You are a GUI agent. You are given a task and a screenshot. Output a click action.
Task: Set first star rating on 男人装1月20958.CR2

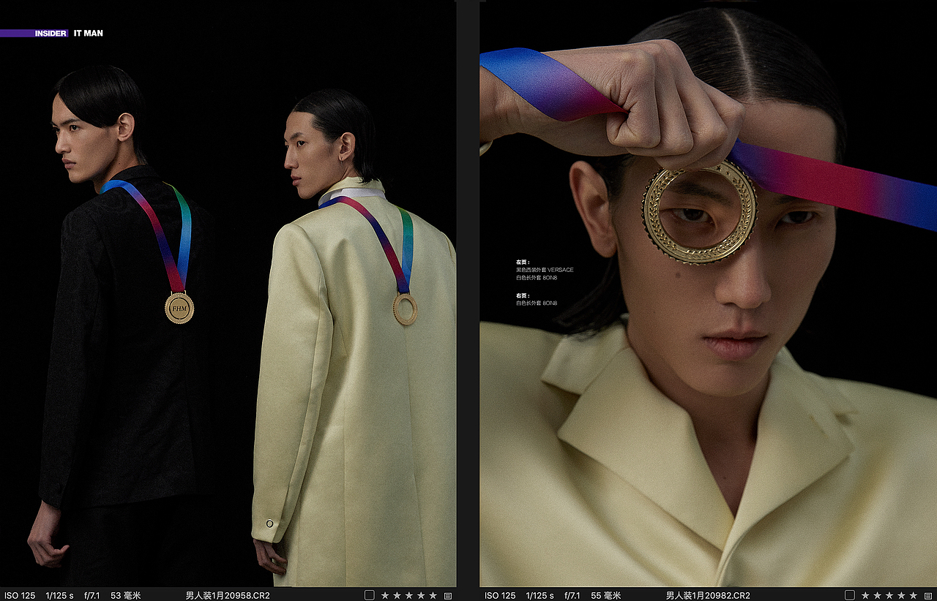pos(385,596)
